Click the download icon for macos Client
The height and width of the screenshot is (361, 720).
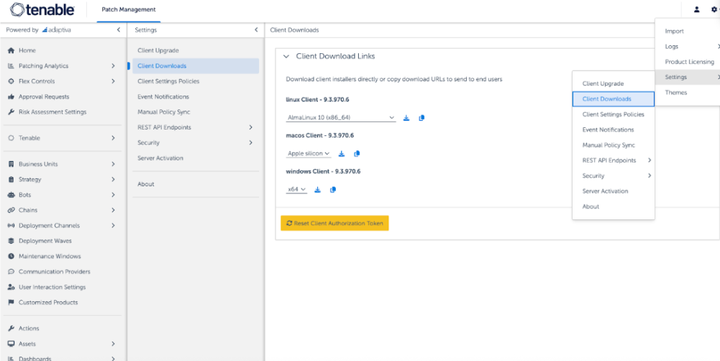342,154
